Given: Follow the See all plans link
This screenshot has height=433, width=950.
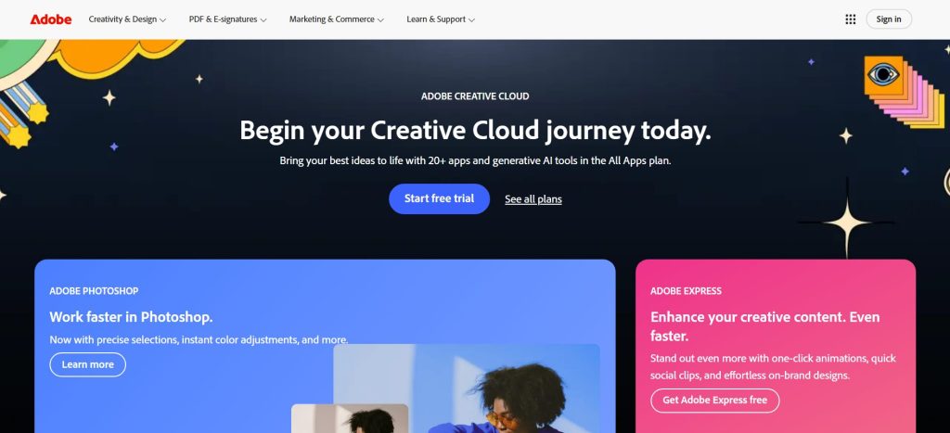Looking at the screenshot, I should [x=533, y=199].
